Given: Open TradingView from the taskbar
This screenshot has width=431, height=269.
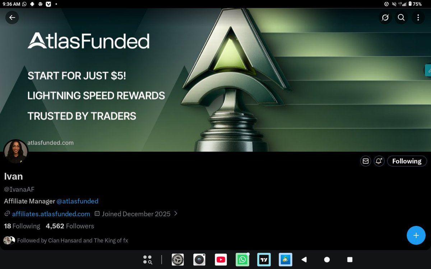Looking at the screenshot, I should (x=264, y=260).
